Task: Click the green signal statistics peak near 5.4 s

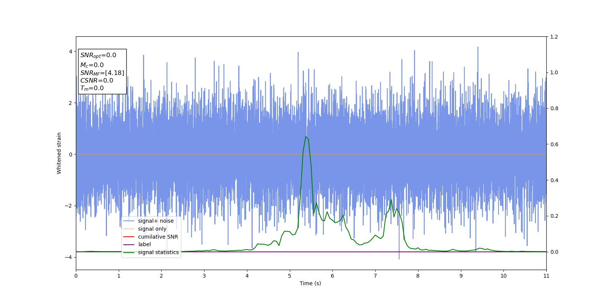Action: point(306,137)
